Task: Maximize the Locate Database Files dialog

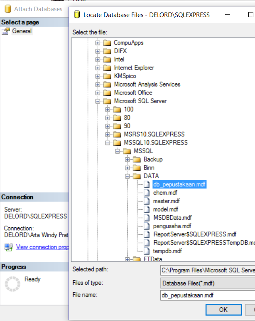Action: 250,15
